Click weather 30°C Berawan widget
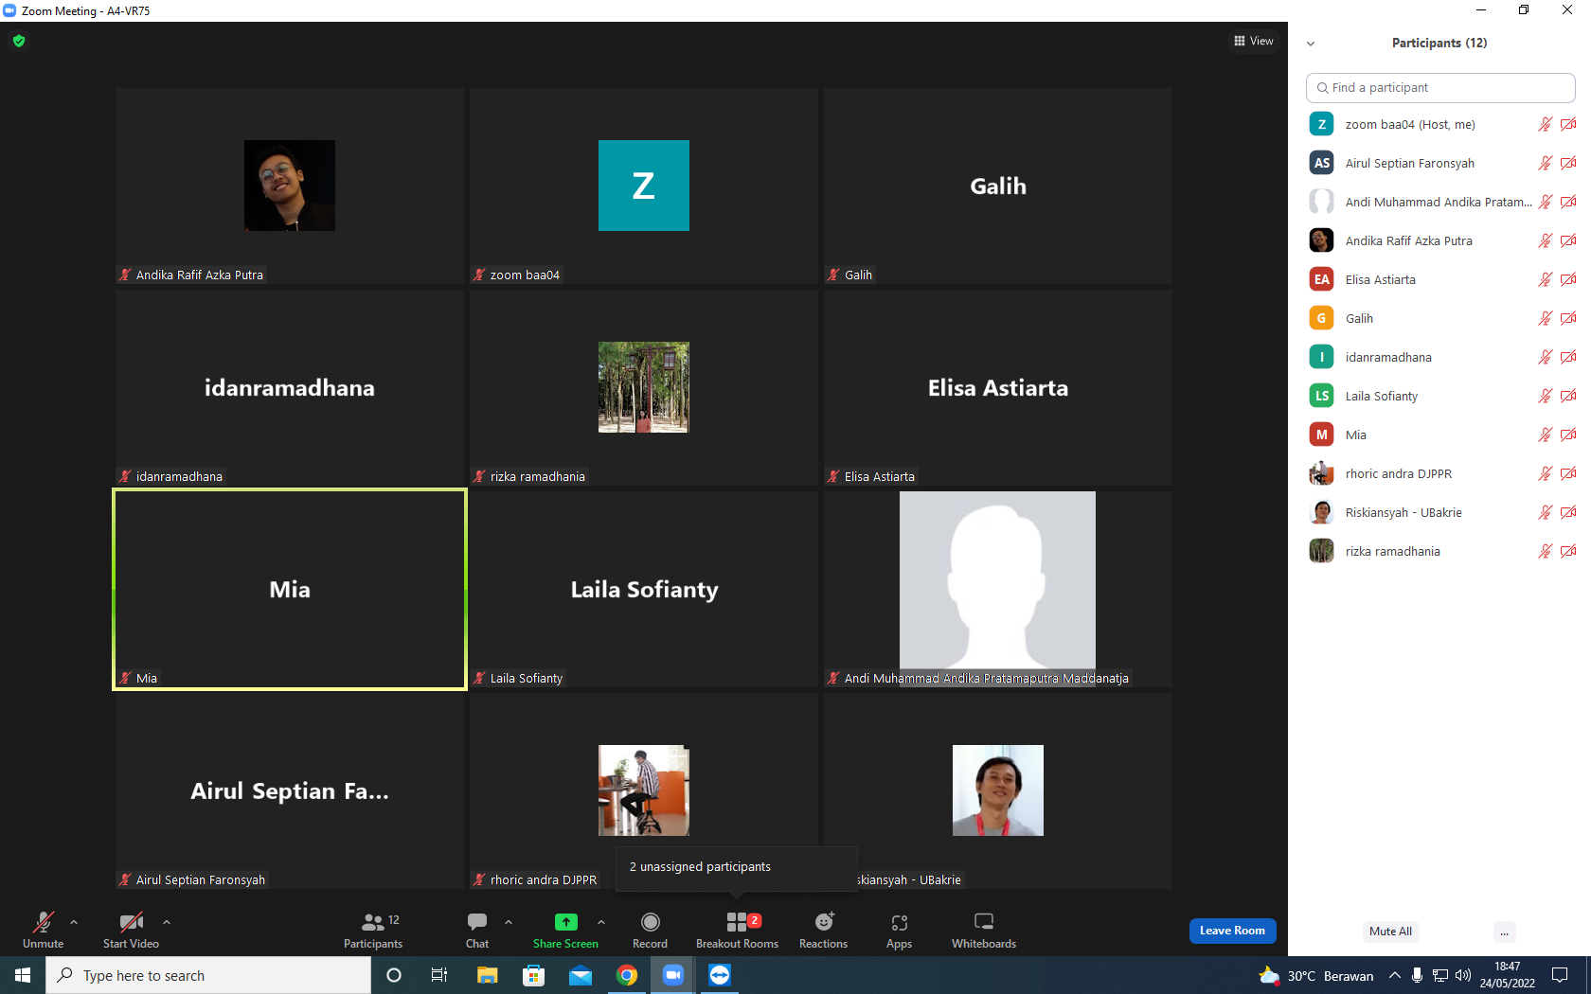The width and height of the screenshot is (1591, 994). (x=1316, y=975)
